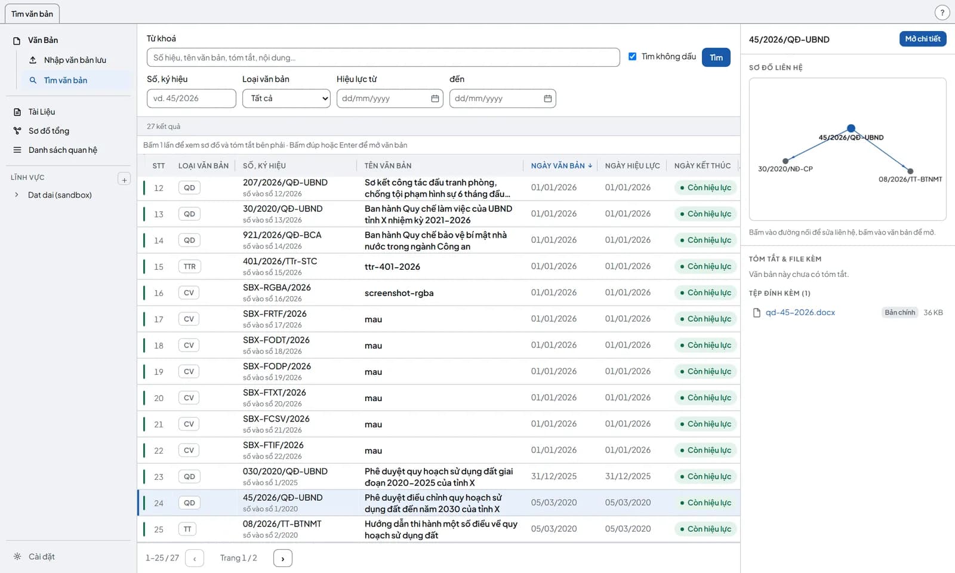The width and height of the screenshot is (955, 573).
Task: Open the Nhập văn bản lưu menu item
Action: tap(75, 60)
